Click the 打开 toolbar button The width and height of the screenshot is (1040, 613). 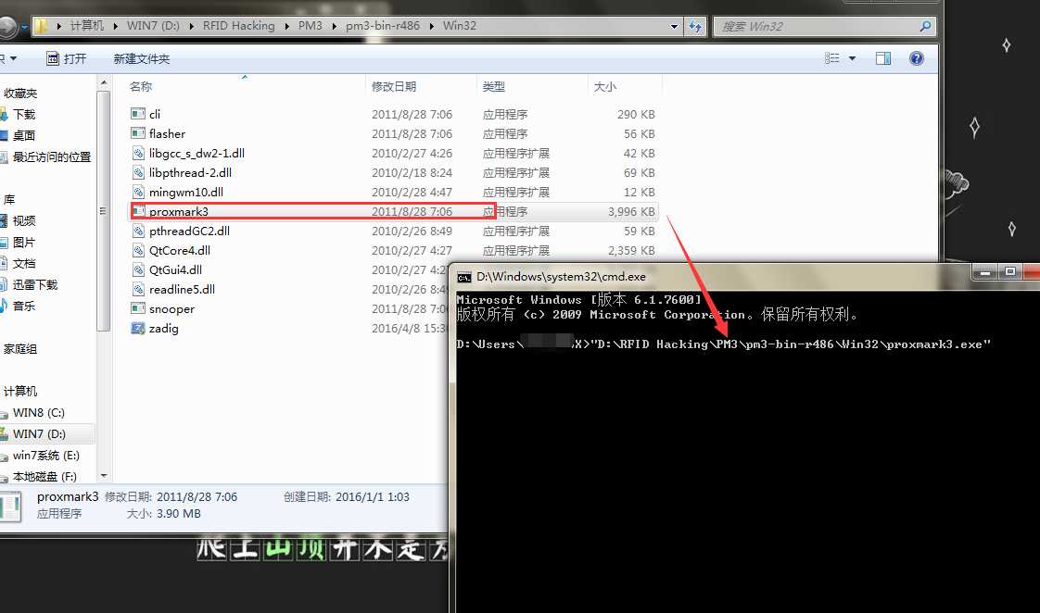click(x=67, y=58)
